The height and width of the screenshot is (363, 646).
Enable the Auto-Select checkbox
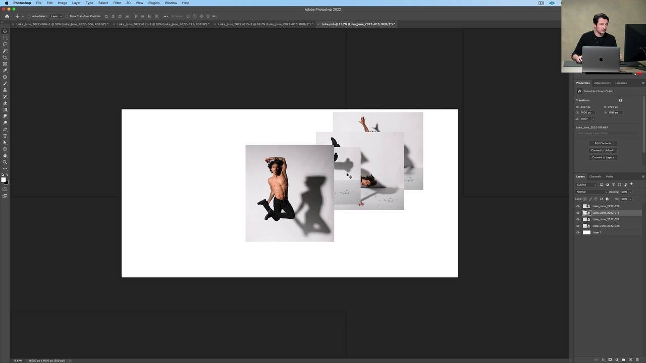pyautogui.click(x=29, y=16)
